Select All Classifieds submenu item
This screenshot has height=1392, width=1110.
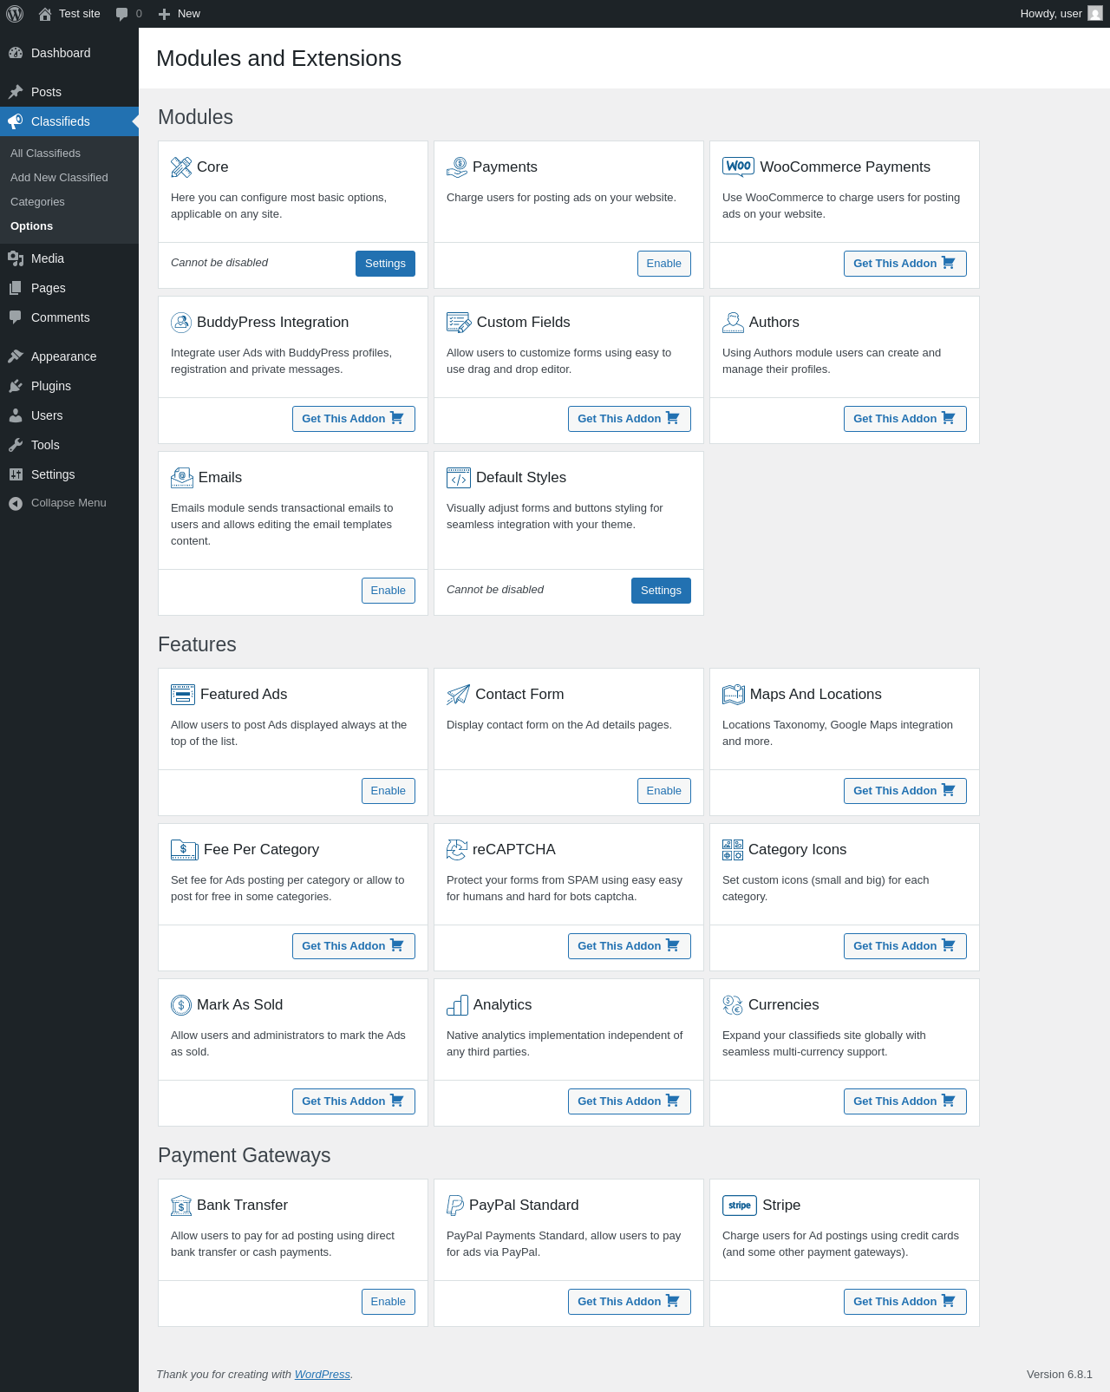click(x=69, y=153)
